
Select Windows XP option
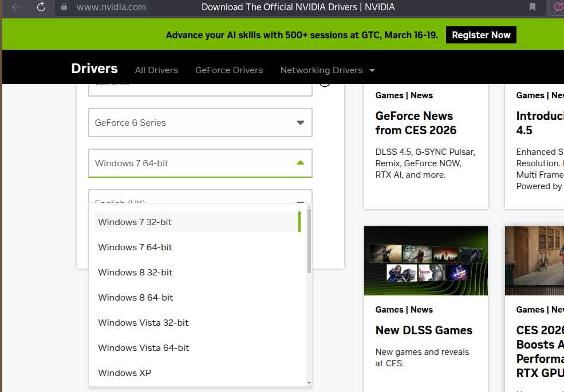coord(198,373)
